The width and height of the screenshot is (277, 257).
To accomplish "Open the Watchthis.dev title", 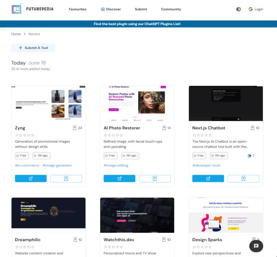I will pyautogui.click(x=119, y=240).
